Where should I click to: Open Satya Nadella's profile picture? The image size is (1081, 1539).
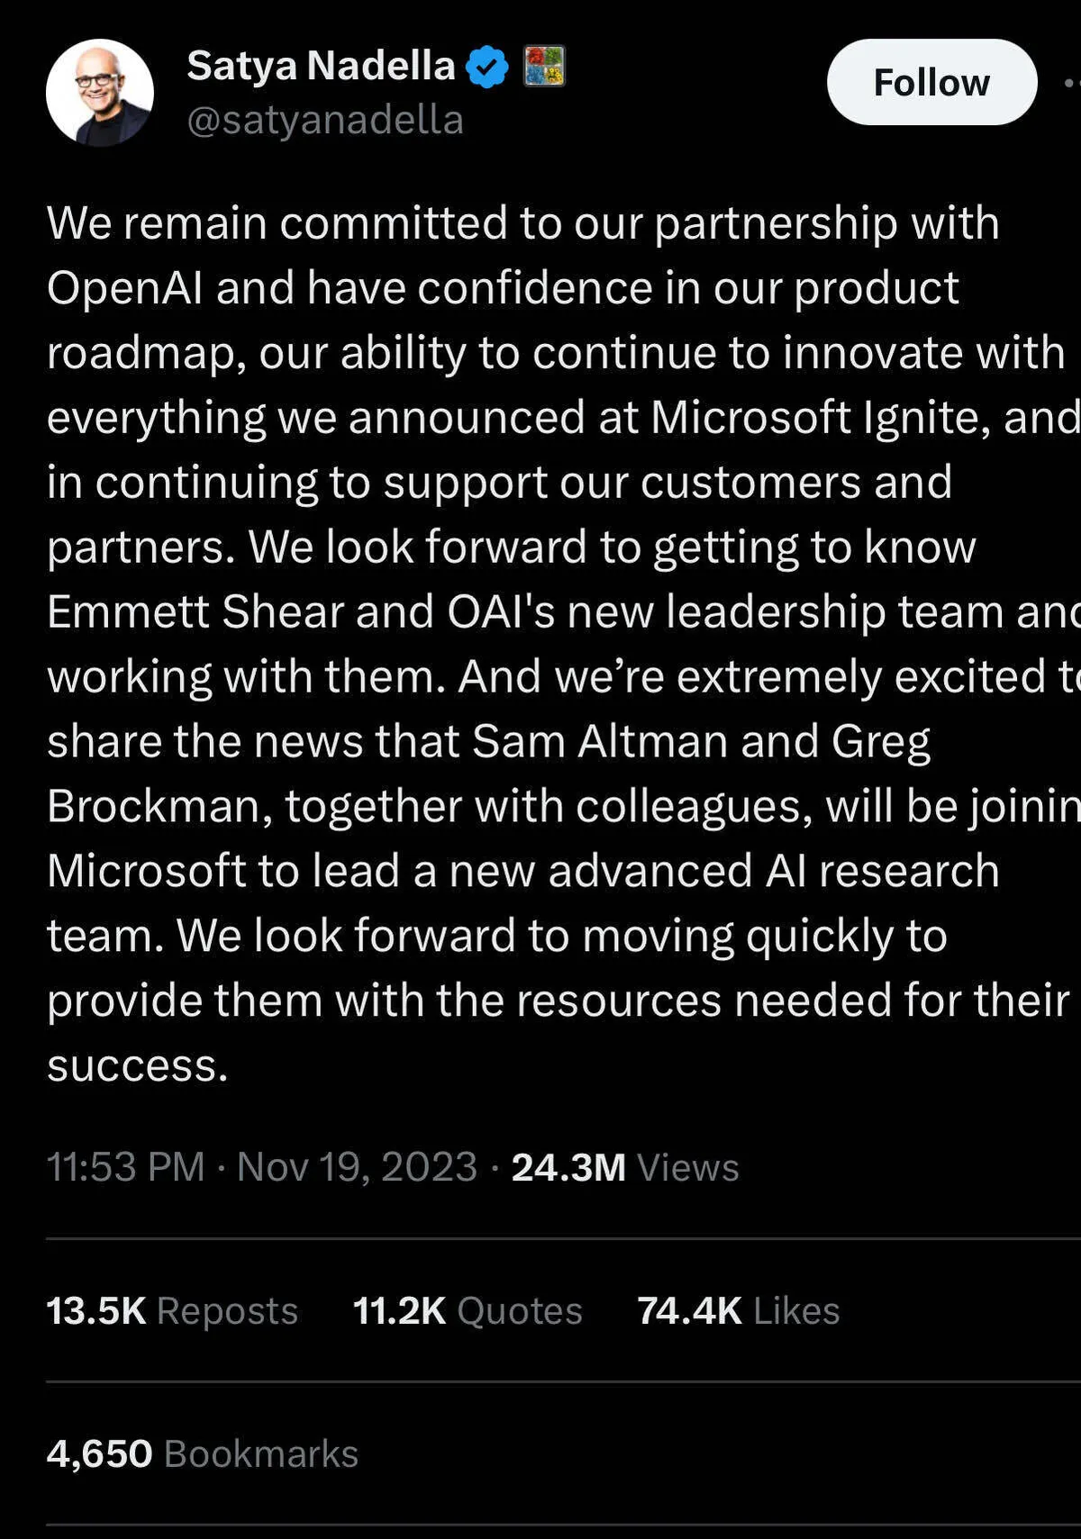[99, 92]
